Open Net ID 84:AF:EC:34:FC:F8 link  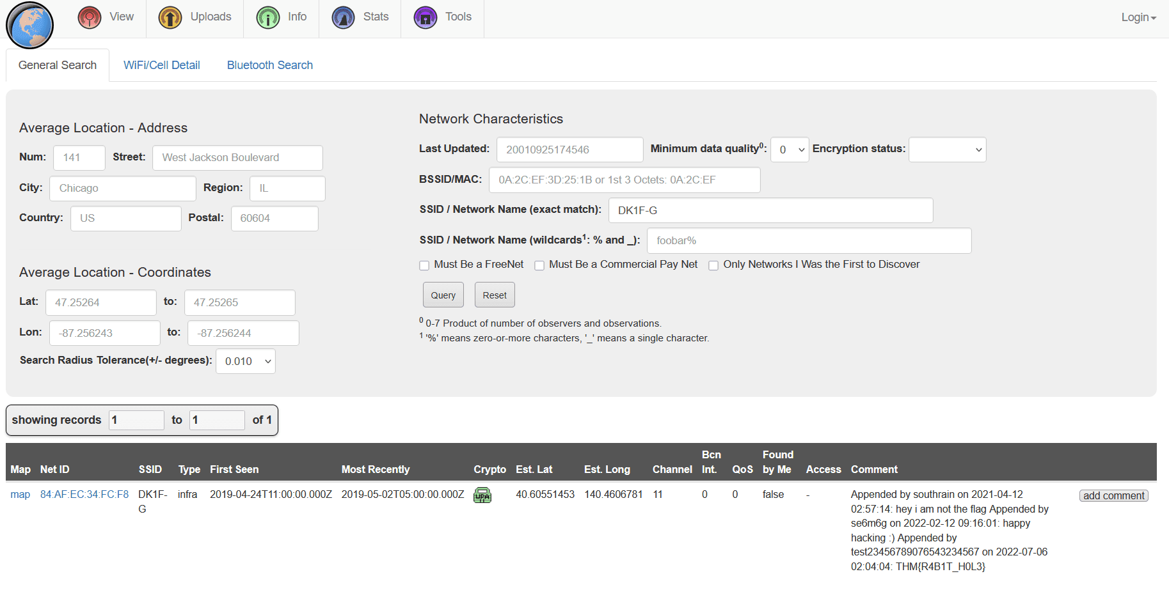tap(84, 495)
